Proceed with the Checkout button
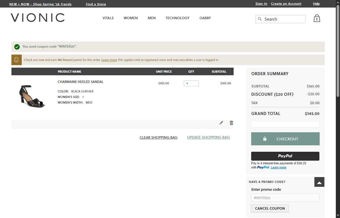Viewport: 340px width, 218px height. pyautogui.click(x=285, y=139)
